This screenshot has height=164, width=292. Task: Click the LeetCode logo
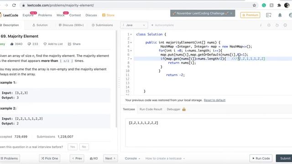(x=9, y=15)
